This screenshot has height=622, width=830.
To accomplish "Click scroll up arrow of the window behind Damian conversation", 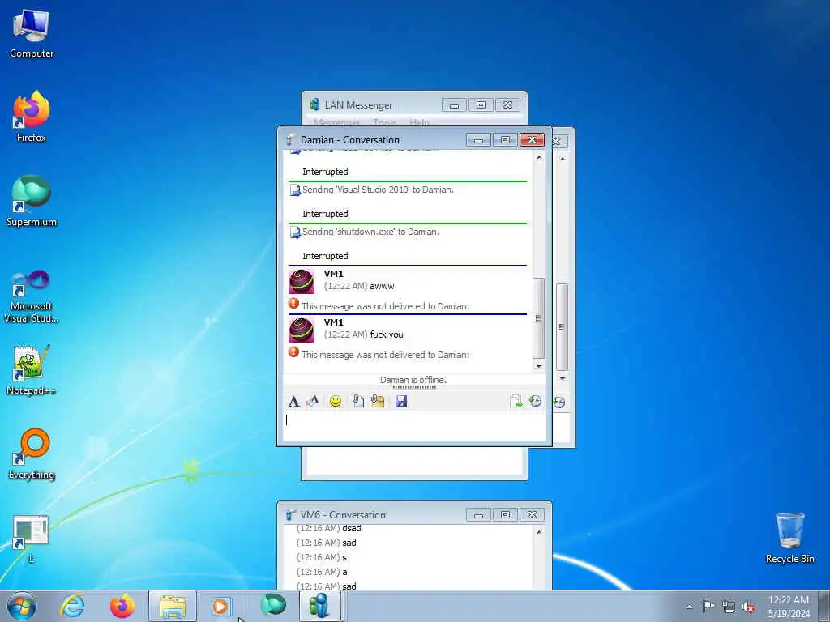I will click(563, 159).
